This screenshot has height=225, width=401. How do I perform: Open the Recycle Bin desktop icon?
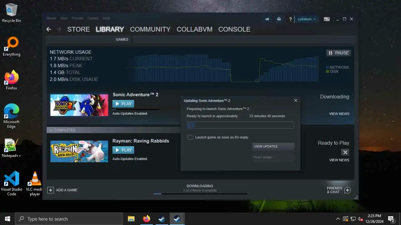(12, 13)
